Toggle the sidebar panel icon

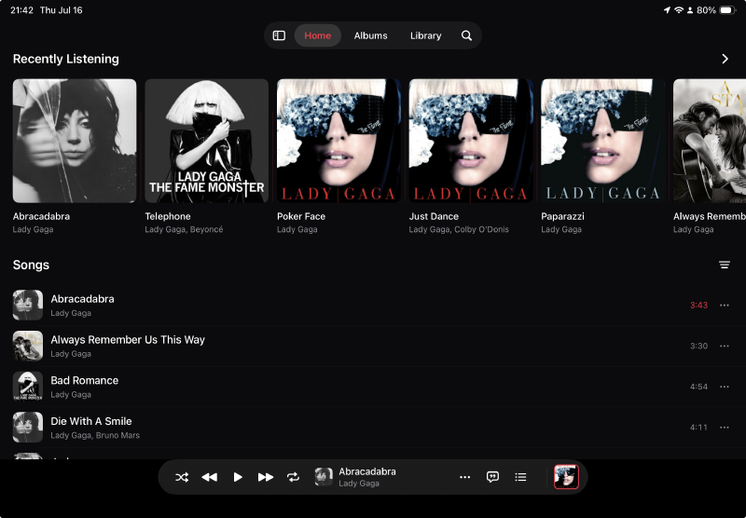pos(279,35)
